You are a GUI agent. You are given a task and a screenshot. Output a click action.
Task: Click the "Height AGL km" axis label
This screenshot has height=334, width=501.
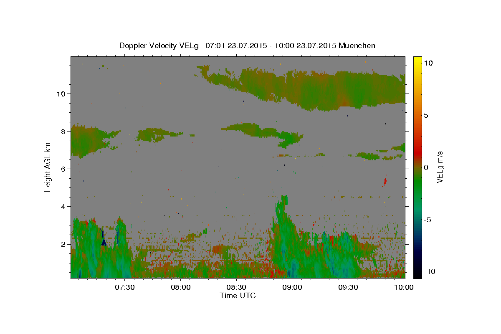[x=48, y=167]
